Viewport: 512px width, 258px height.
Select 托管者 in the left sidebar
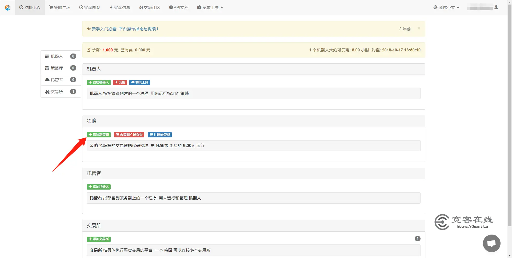click(61, 80)
